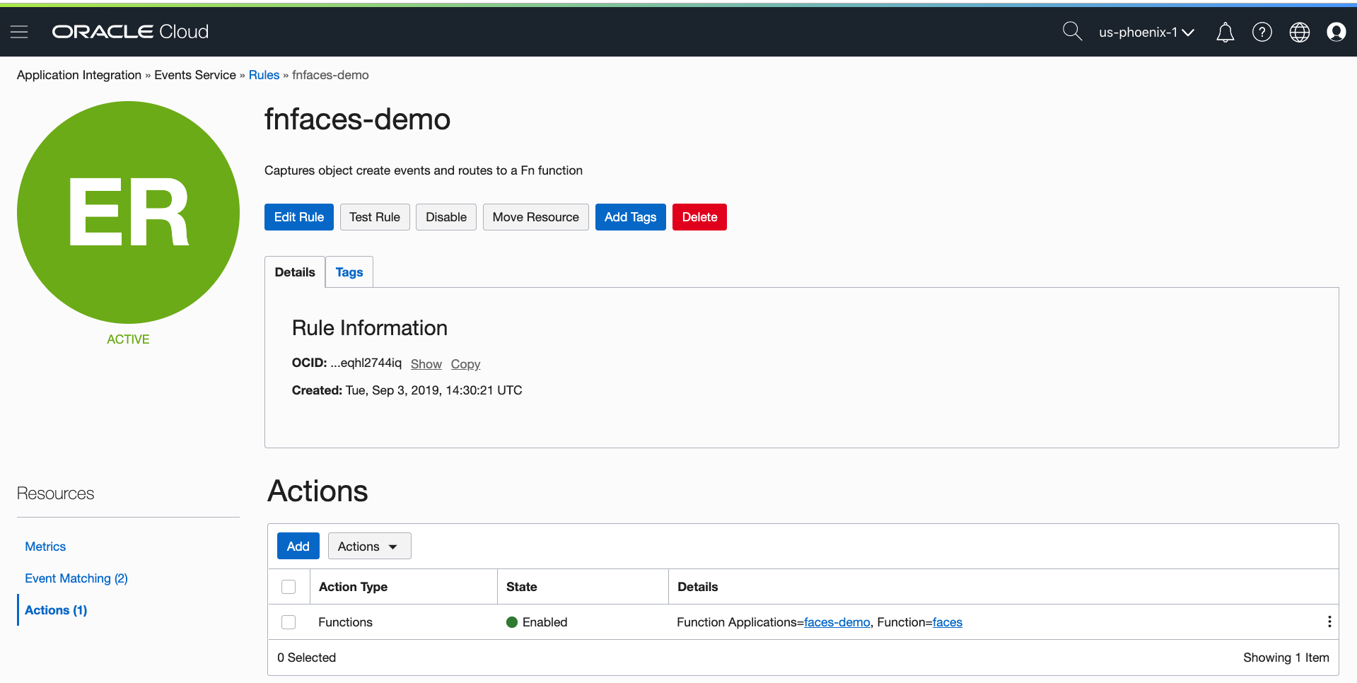Click the Add Tags button
The width and height of the screenshot is (1357, 683).
pyautogui.click(x=631, y=217)
